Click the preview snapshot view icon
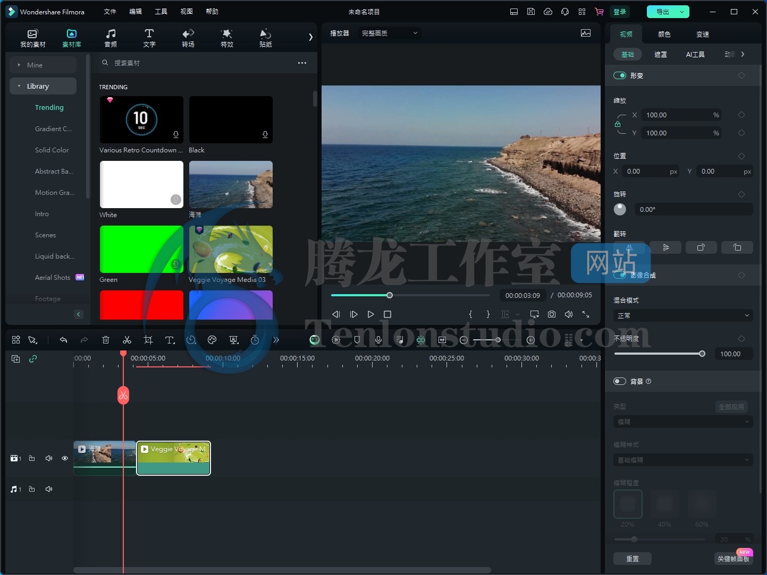 pos(586,33)
